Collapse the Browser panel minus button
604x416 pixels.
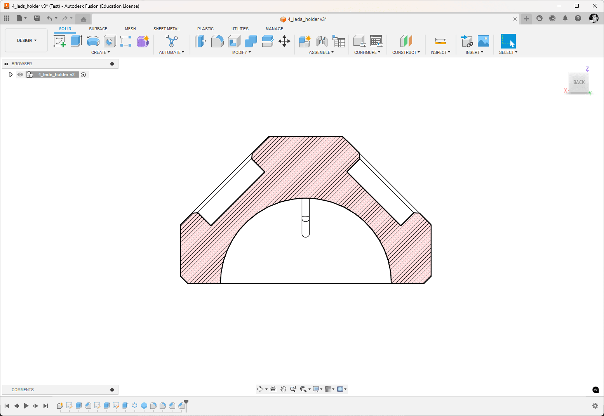[112, 64]
